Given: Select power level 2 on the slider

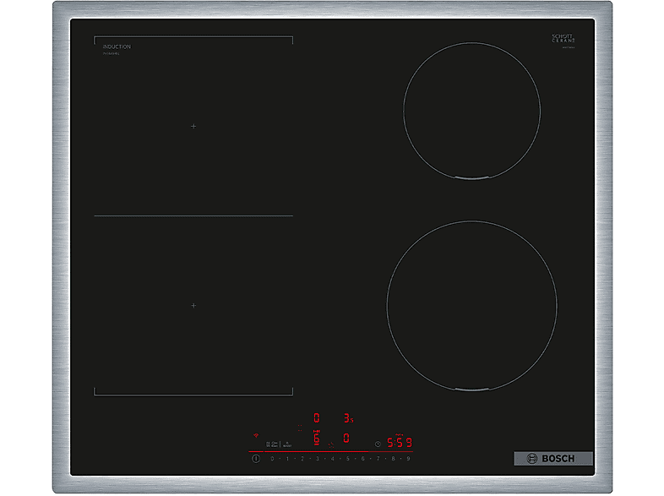Looking at the screenshot, I should 302,459.
